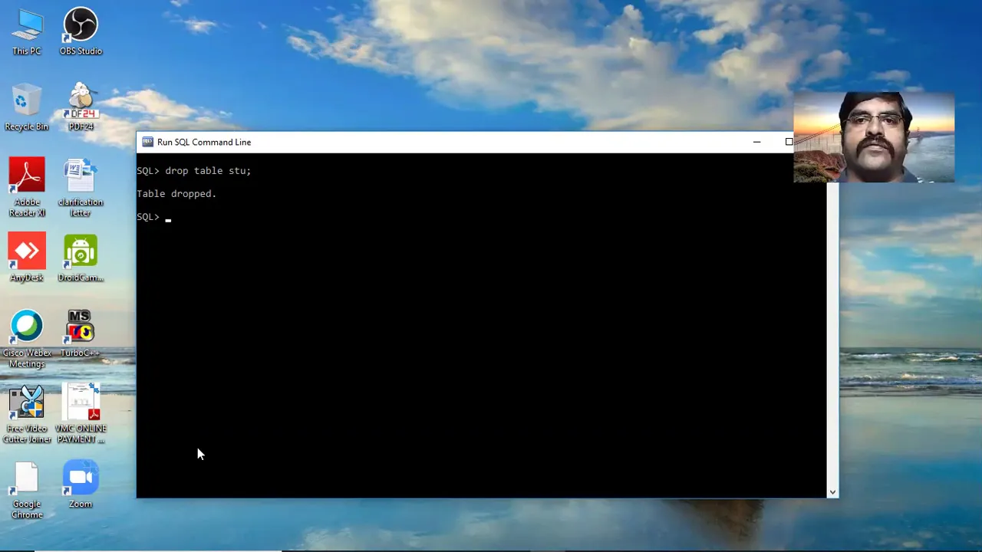Open Google Chrome desktop icon
The width and height of the screenshot is (982, 552).
[x=27, y=490]
